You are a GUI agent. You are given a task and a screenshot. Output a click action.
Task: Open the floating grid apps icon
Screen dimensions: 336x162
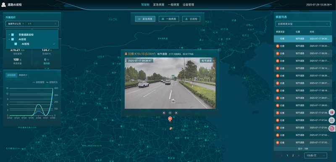point(332,120)
